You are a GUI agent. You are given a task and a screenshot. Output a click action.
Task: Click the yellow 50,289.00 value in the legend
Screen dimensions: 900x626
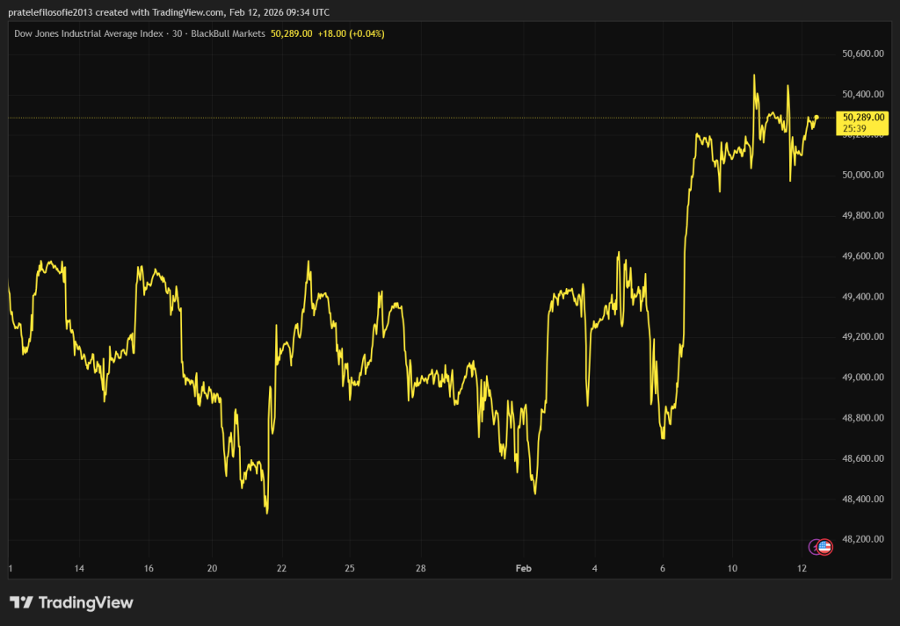291,33
